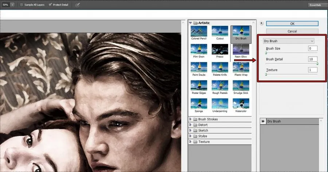Click the Texture value field
This screenshot has width=328, height=172.
click(313, 70)
